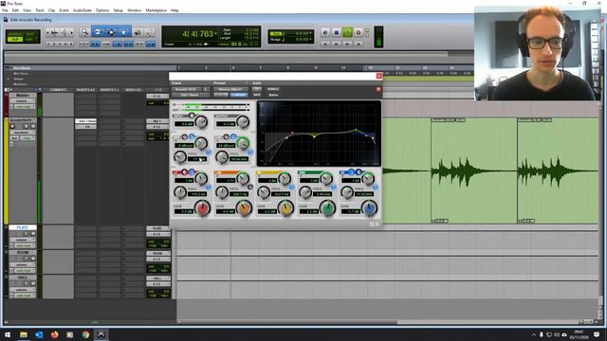Click the main counter display
The height and width of the screenshot is (341, 607).
click(198, 34)
